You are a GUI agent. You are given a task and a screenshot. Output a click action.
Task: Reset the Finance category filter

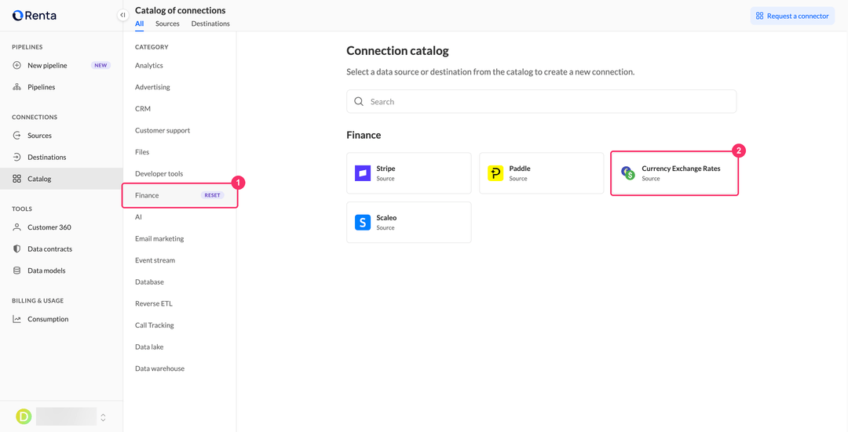click(212, 195)
